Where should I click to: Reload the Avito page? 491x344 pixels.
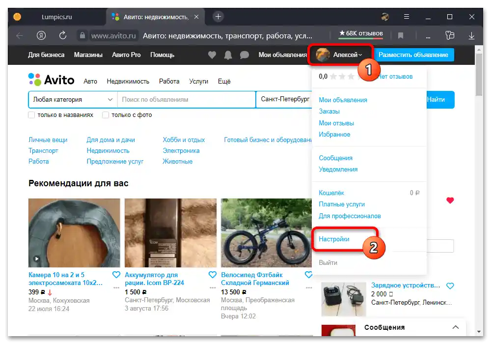point(63,35)
